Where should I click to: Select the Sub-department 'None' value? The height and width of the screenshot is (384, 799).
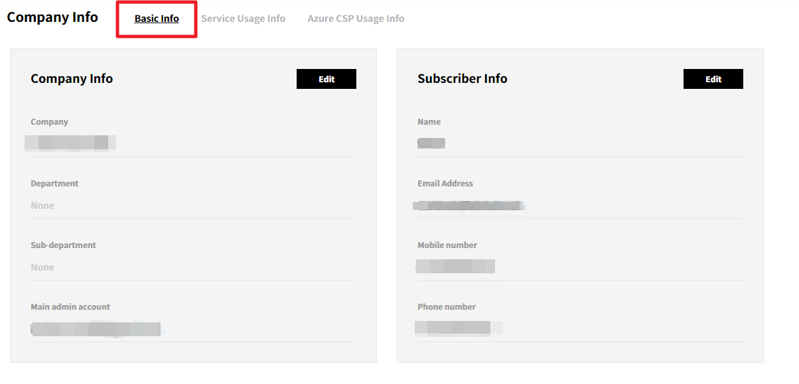[x=42, y=267]
